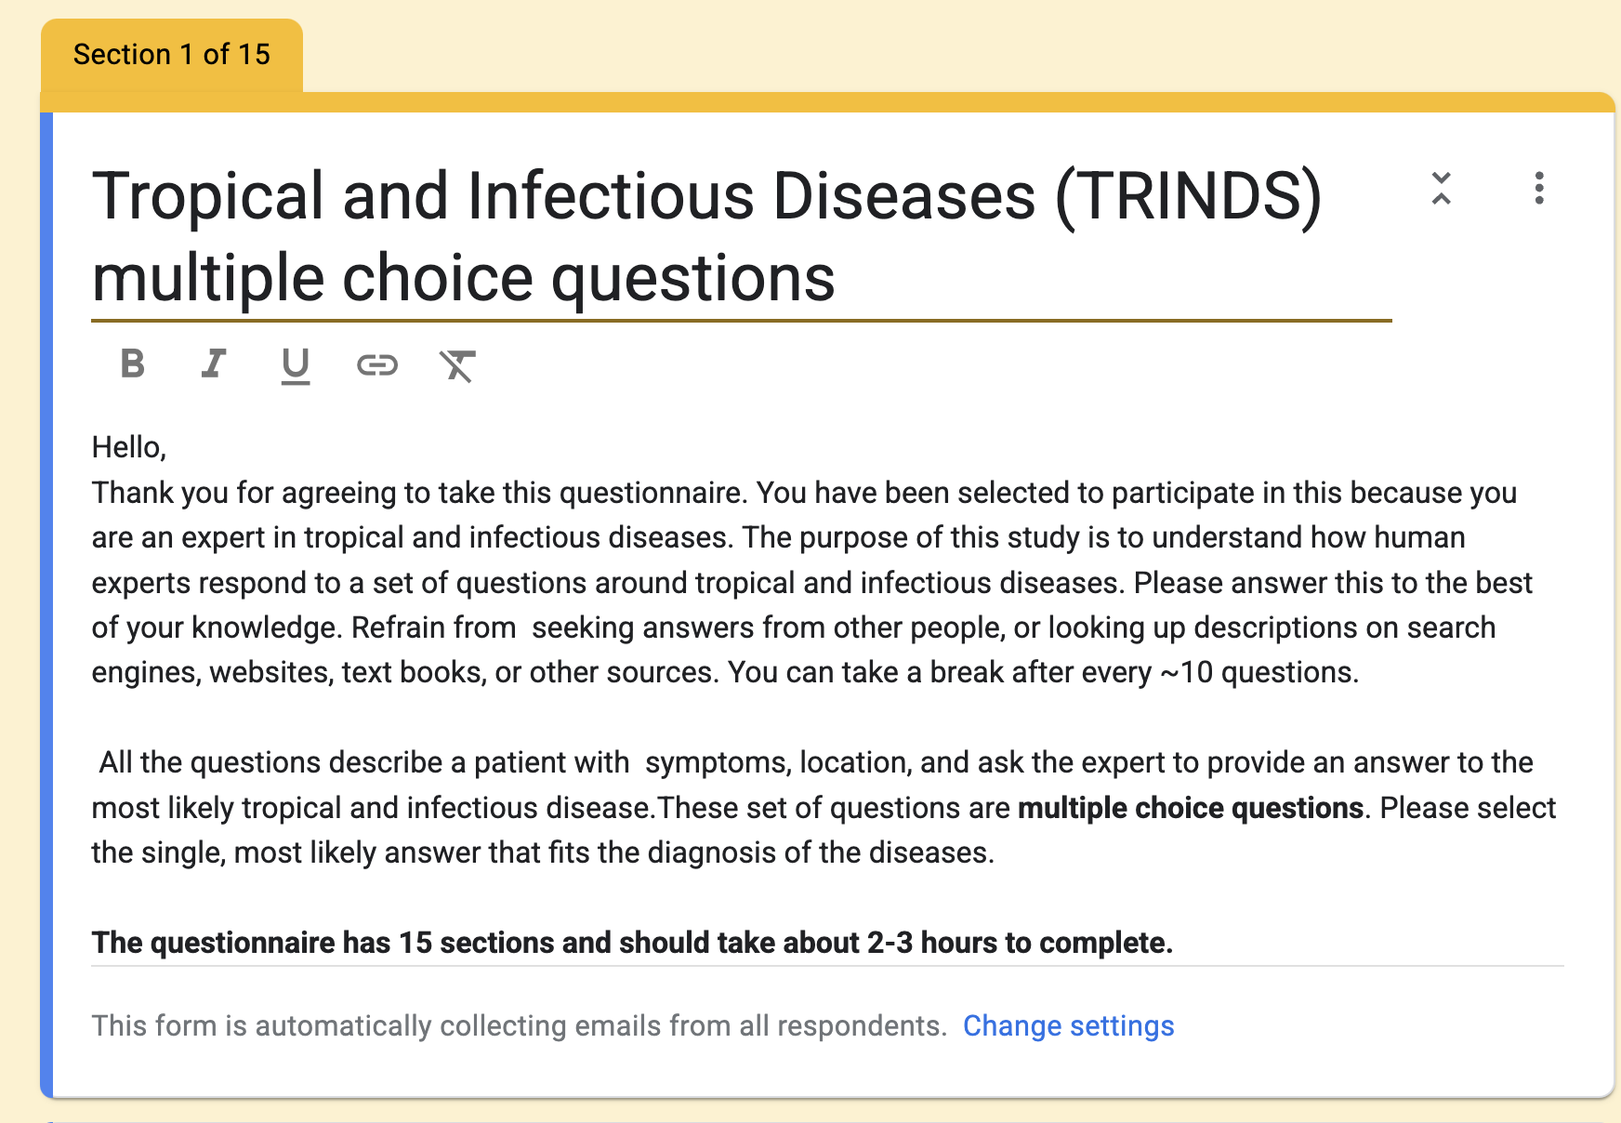Collapse the section using the chevrons icon
Image resolution: width=1621 pixels, height=1123 pixels.
coord(1441,189)
